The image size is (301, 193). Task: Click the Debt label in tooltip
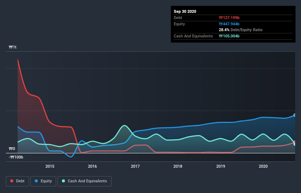178,18
